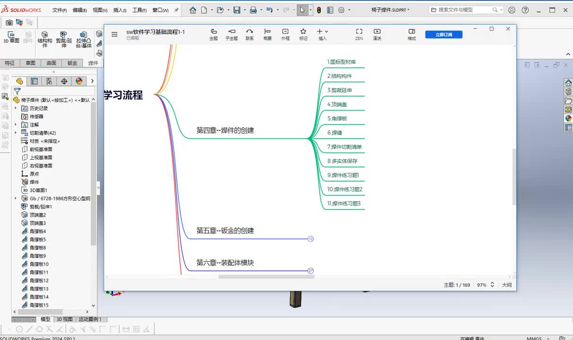Open a file using the SolidWorks toolbar
The height and width of the screenshot is (340, 573).
(220, 10)
